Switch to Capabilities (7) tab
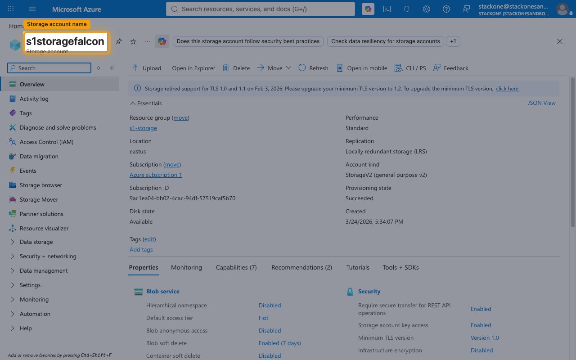The height and width of the screenshot is (360, 576). (x=236, y=267)
